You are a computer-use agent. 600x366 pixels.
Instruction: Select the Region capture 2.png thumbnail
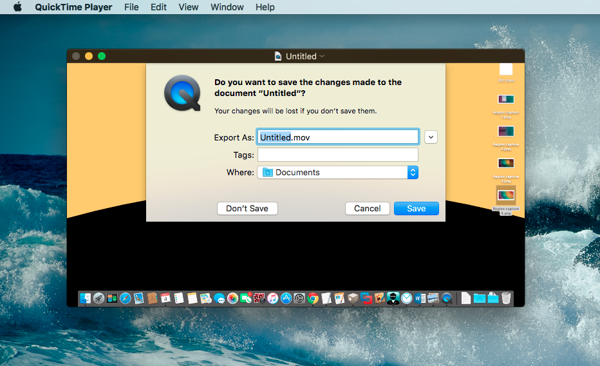[x=506, y=131]
